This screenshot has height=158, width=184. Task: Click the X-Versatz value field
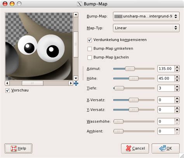pos(166,100)
